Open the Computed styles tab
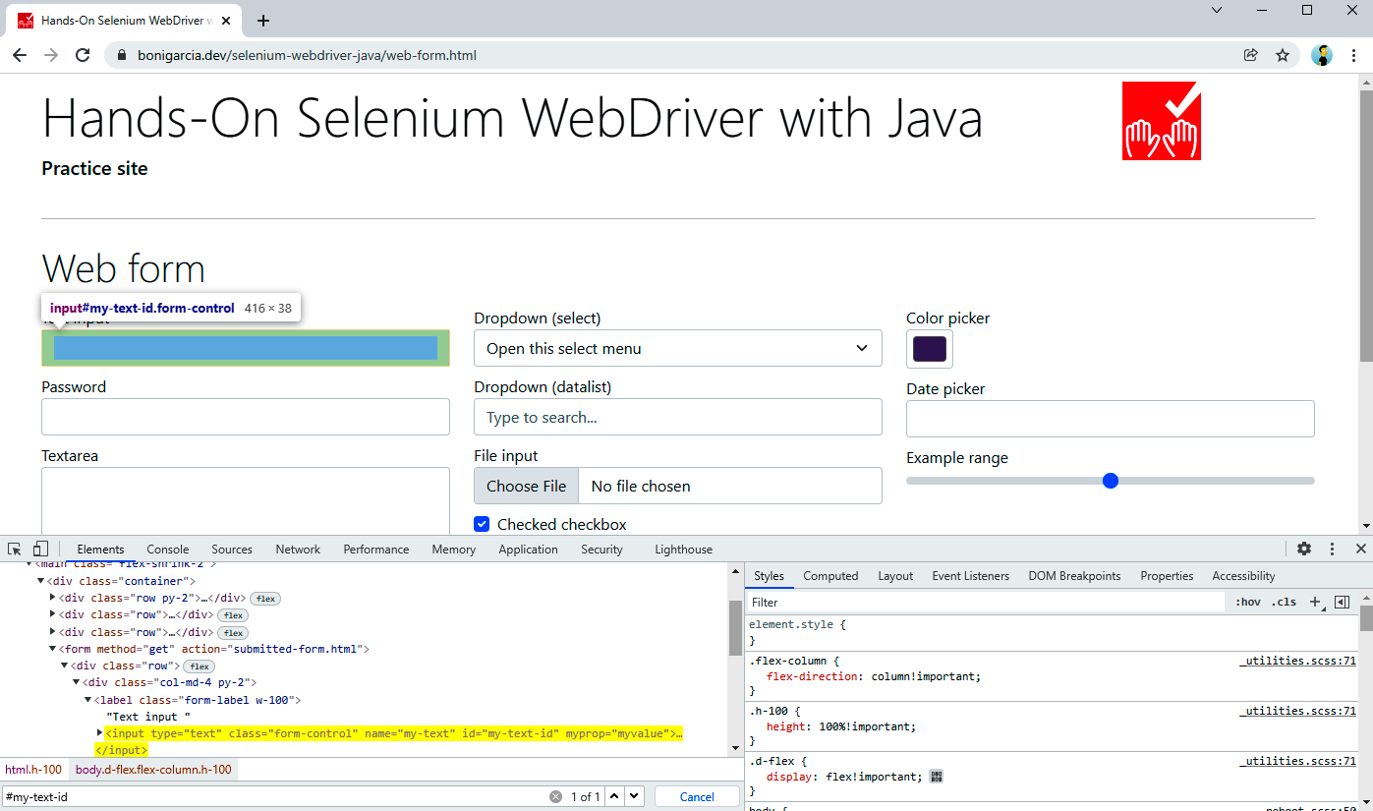 [x=830, y=576]
